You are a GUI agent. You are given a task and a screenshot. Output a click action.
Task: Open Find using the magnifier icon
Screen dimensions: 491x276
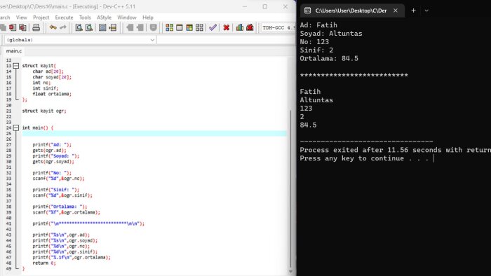click(x=79, y=27)
